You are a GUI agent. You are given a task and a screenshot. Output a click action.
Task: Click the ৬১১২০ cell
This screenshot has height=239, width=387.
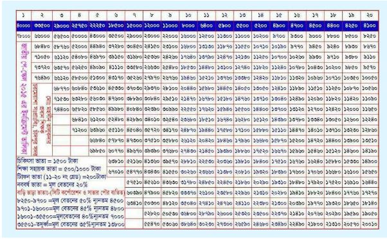coord(61,57)
